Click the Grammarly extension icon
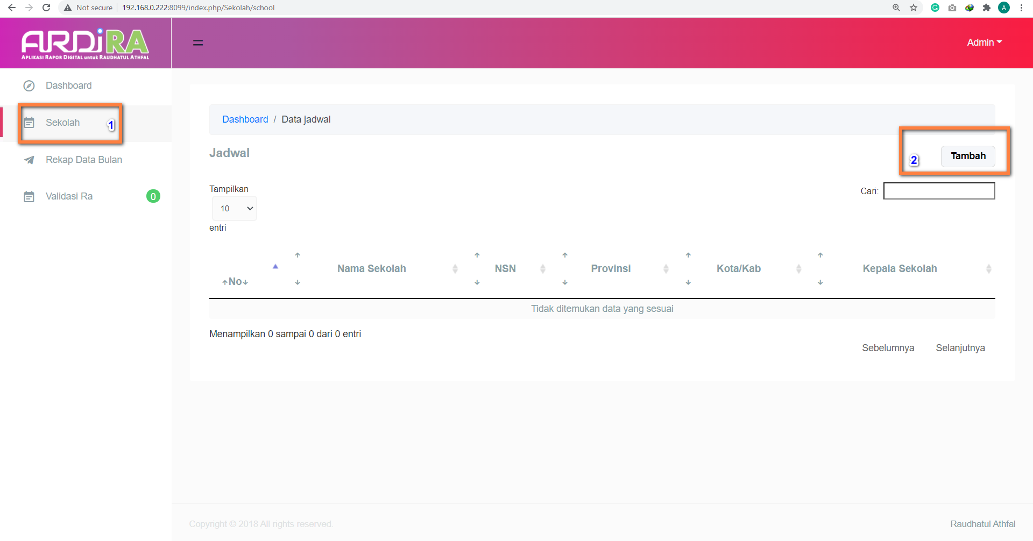1033x541 pixels. (x=935, y=8)
